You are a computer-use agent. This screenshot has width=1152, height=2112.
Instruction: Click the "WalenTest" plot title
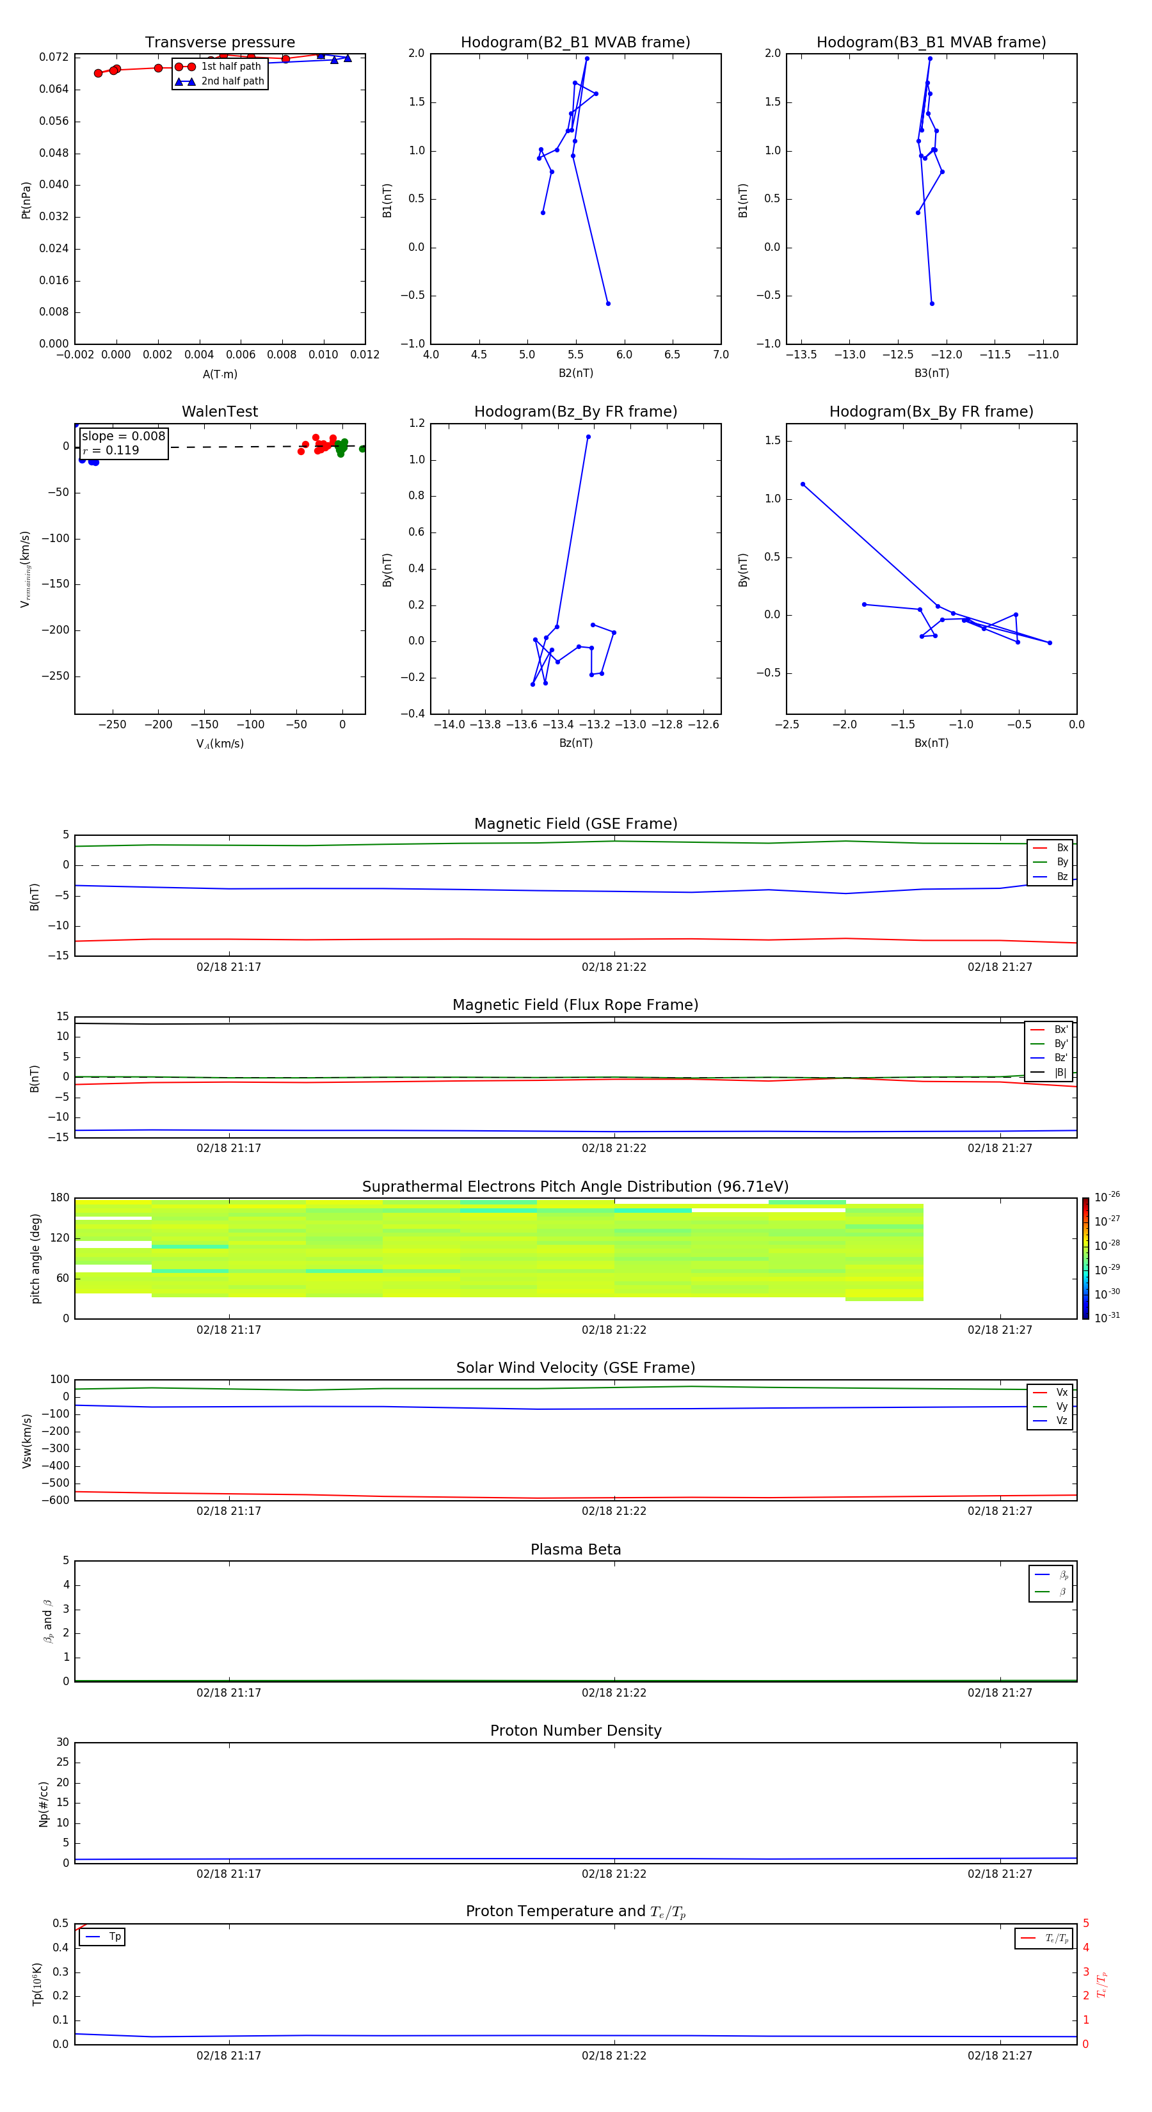point(220,412)
